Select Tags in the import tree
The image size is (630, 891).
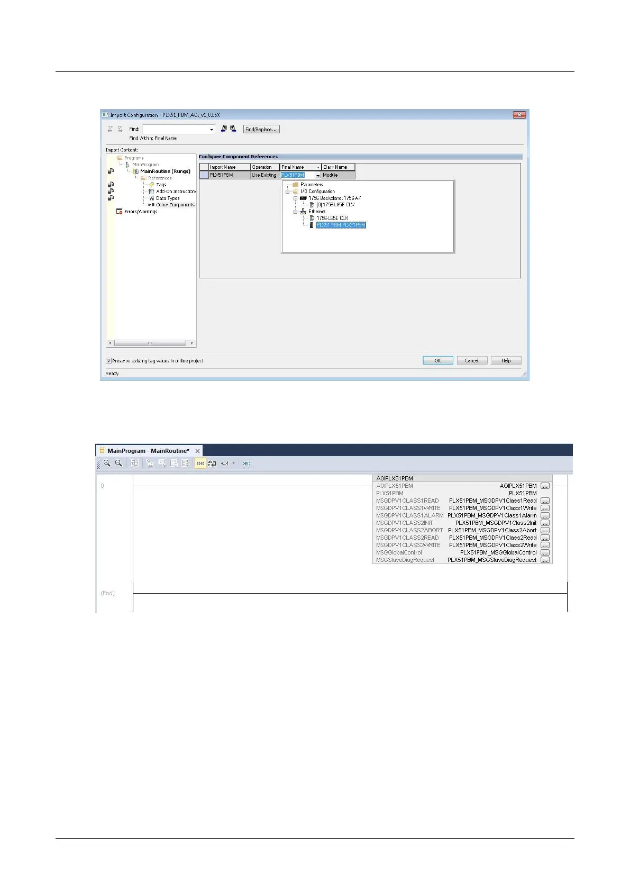[161, 185]
